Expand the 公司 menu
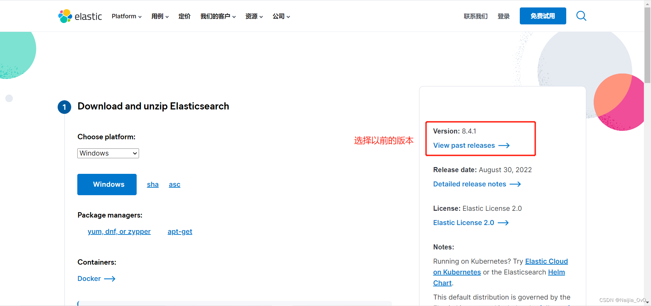651x306 pixels. 281,16
